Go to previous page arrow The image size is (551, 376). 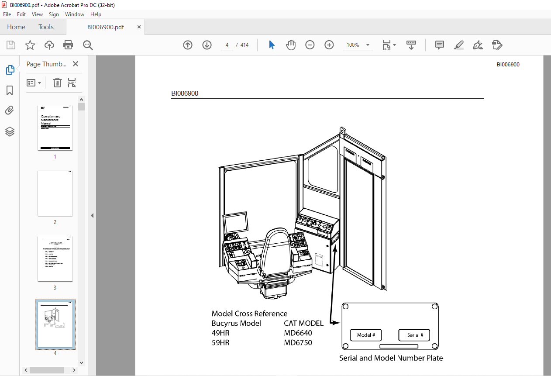[188, 45]
